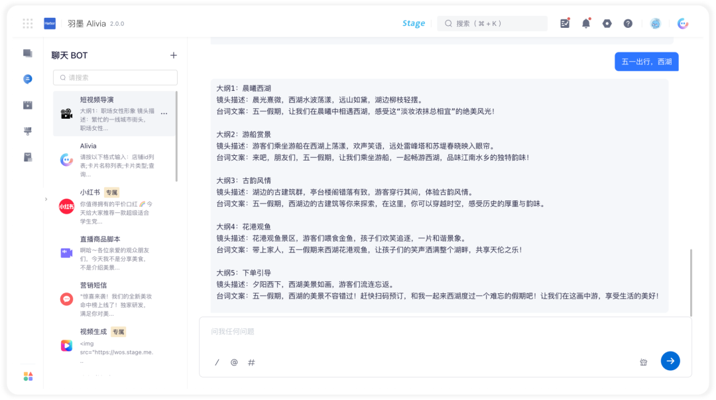This screenshot has width=716, height=400.
Task: Expand the collapsed side panel chevron
Action: pyautogui.click(x=46, y=199)
